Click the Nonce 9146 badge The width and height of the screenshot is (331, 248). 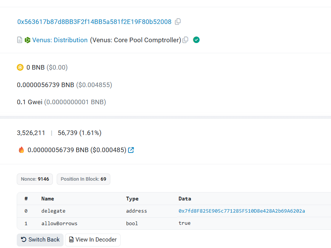coord(35,179)
